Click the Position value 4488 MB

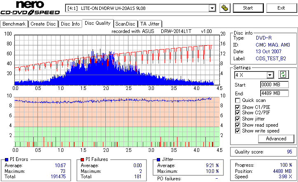(x=282, y=171)
